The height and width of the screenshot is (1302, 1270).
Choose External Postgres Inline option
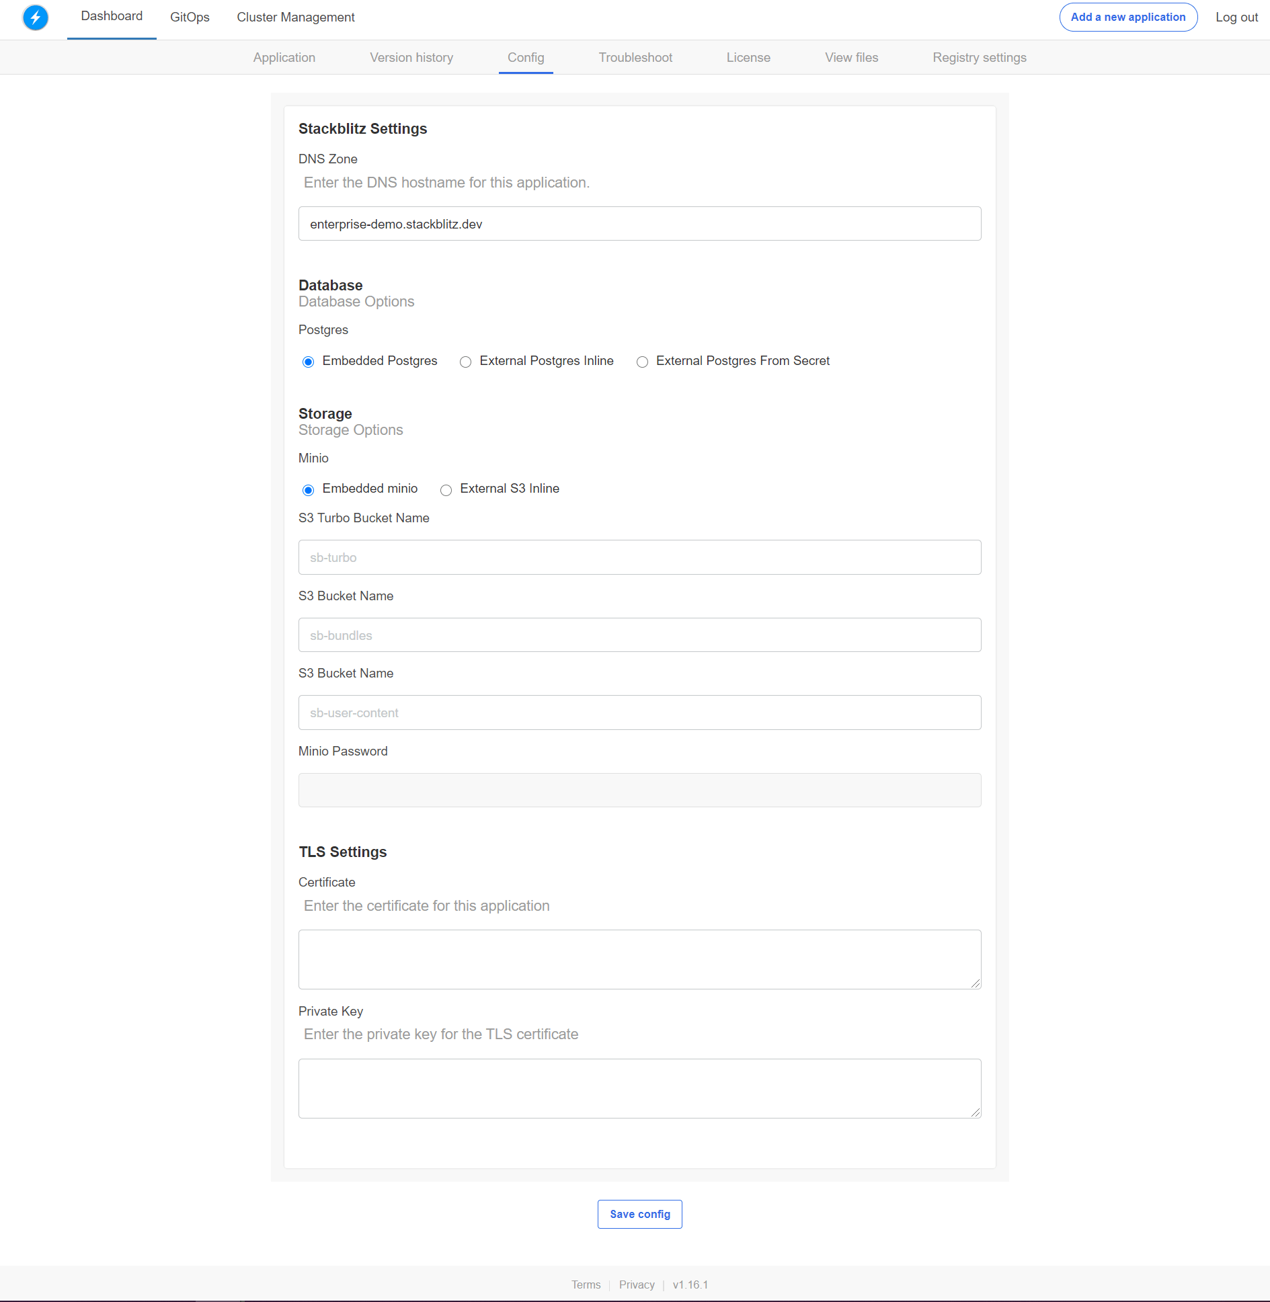tap(465, 362)
